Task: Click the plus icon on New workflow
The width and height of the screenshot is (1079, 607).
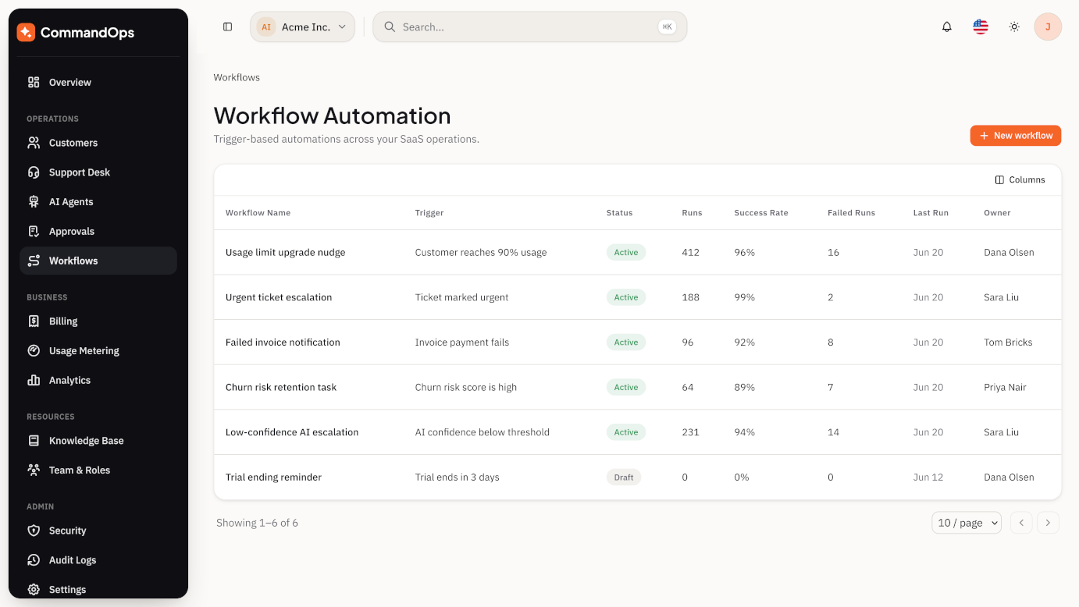Action: 984,136
